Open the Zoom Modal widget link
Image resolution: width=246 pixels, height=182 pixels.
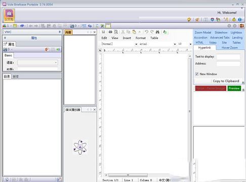(203, 32)
